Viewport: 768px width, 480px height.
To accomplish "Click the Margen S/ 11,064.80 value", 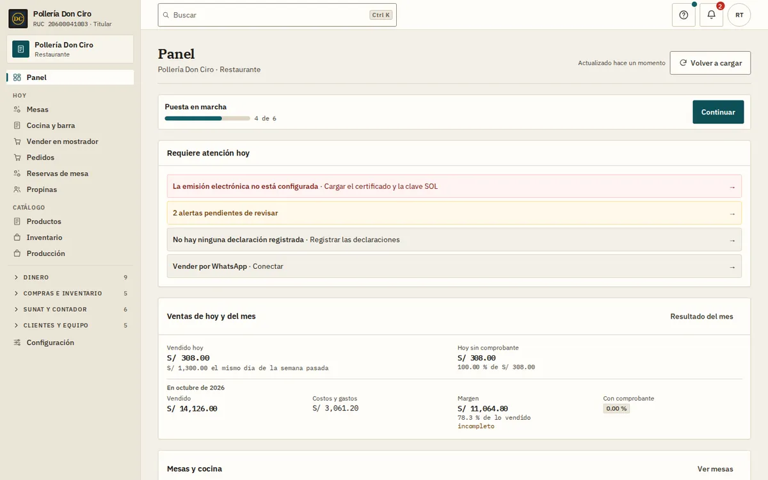I will click(x=483, y=408).
